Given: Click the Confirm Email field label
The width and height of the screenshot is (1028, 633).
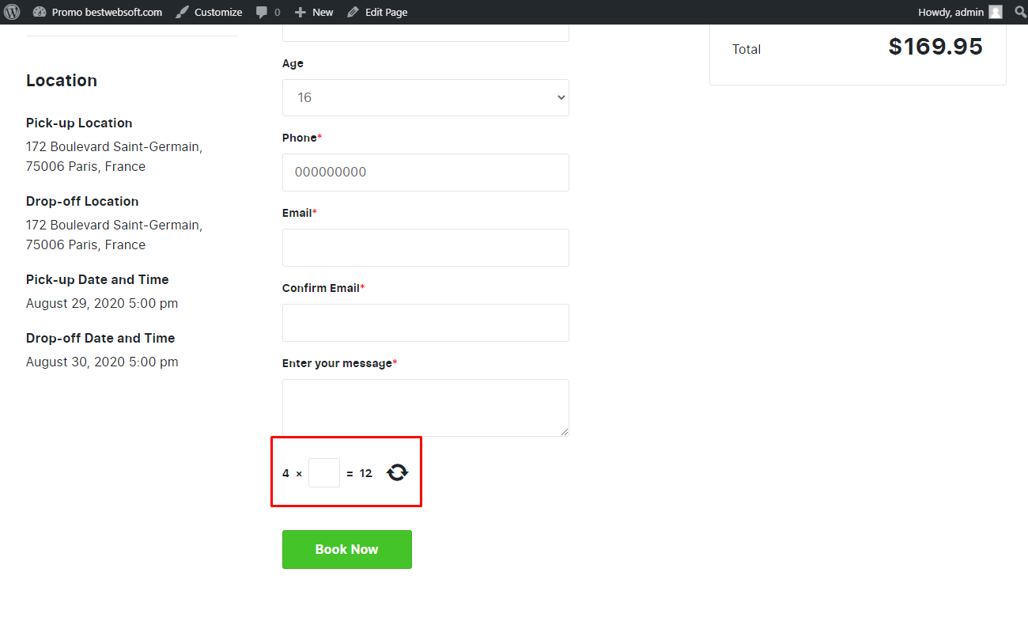Looking at the screenshot, I should click(x=323, y=288).
